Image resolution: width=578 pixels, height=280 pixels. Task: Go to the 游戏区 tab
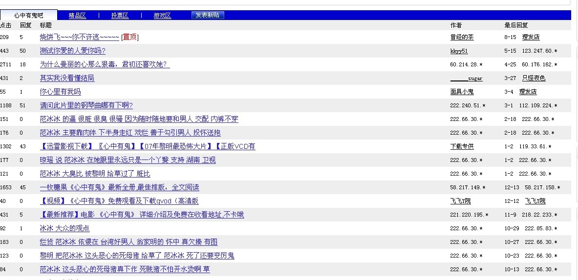click(x=162, y=16)
